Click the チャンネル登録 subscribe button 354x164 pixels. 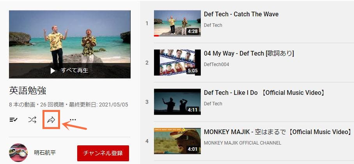pos(103,153)
